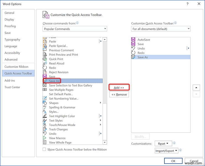
Task: Open the Reset customizations dropdown
Action: pos(163,144)
